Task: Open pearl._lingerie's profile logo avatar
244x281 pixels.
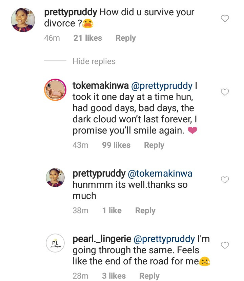Action: (55, 243)
